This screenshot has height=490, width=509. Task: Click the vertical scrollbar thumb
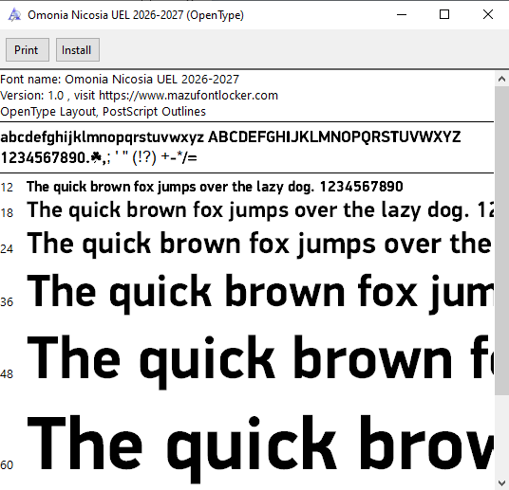coord(501,241)
